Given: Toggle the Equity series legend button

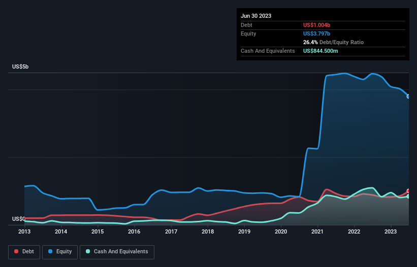Looking at the screenshot, I should (60, 252).
